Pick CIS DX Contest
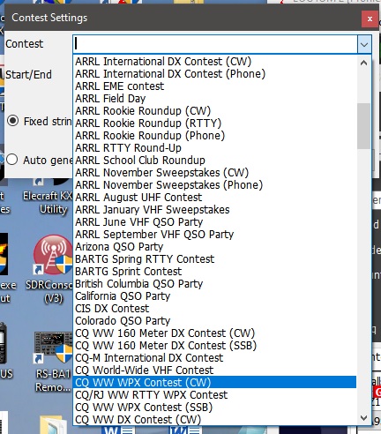Image resolution: width=381 pixels, height=434 pixels. tap(214, 309)
